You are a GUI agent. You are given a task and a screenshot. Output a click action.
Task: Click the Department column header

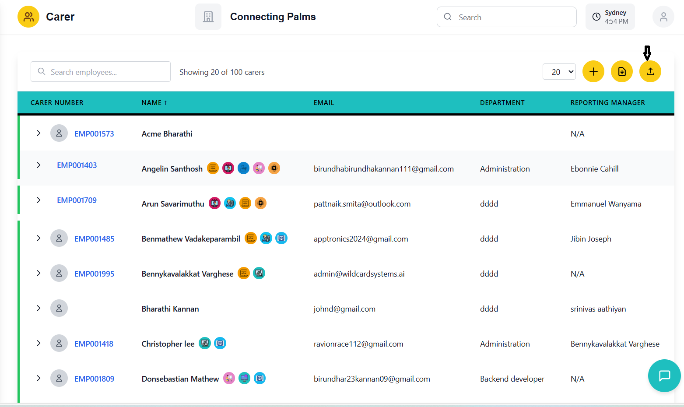502,103
